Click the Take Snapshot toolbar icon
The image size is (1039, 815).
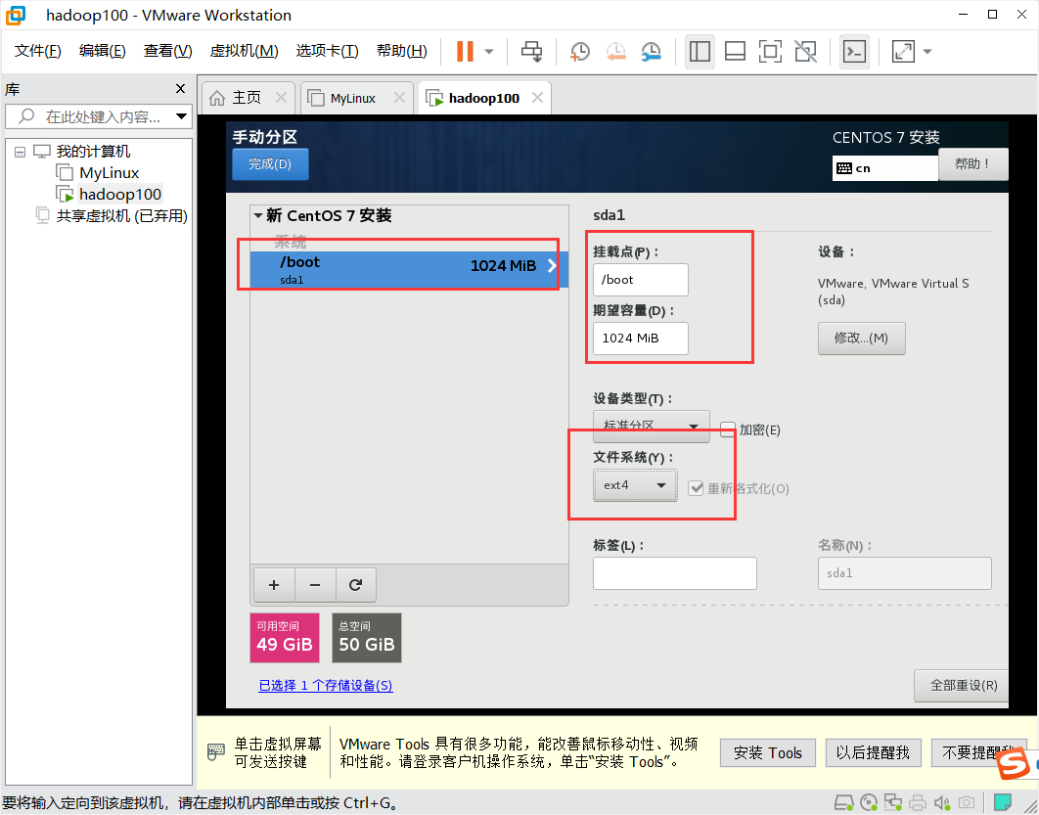579,52
